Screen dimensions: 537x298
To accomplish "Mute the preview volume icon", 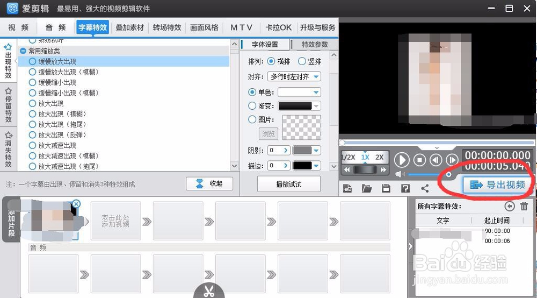I will (400, 174).
